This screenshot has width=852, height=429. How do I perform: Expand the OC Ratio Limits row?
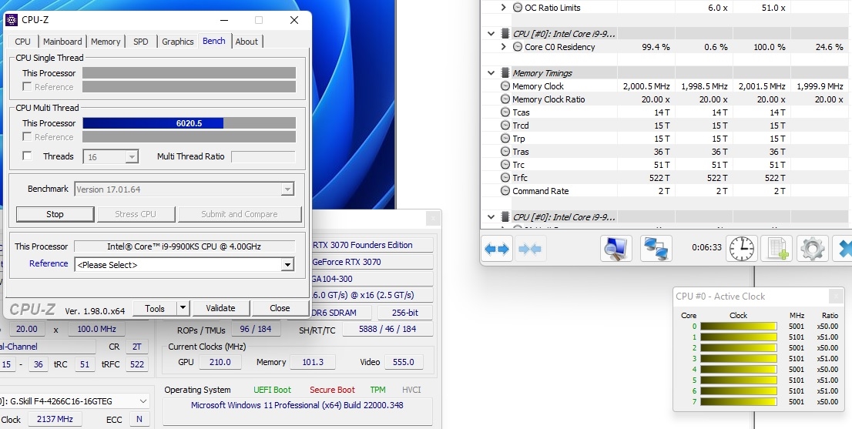[503, 8]
